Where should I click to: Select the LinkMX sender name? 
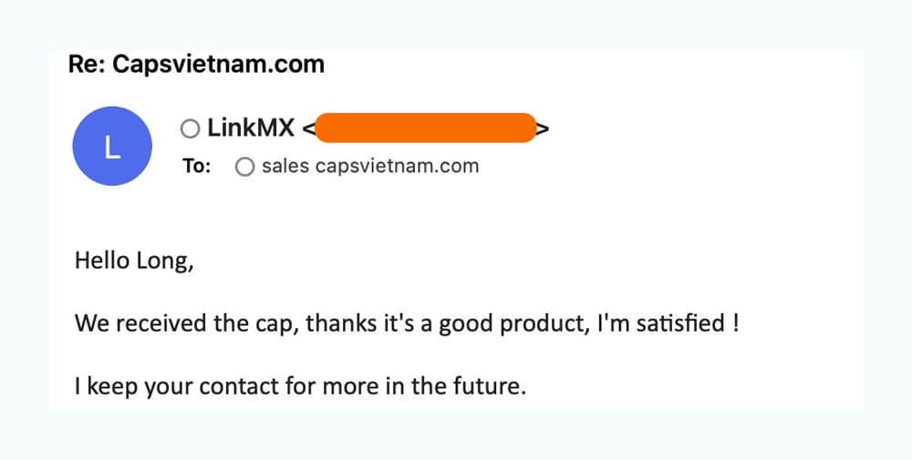252,128
